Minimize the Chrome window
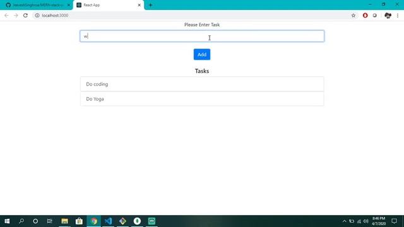The width and height of the screenshot is (404, 227). 370,4
